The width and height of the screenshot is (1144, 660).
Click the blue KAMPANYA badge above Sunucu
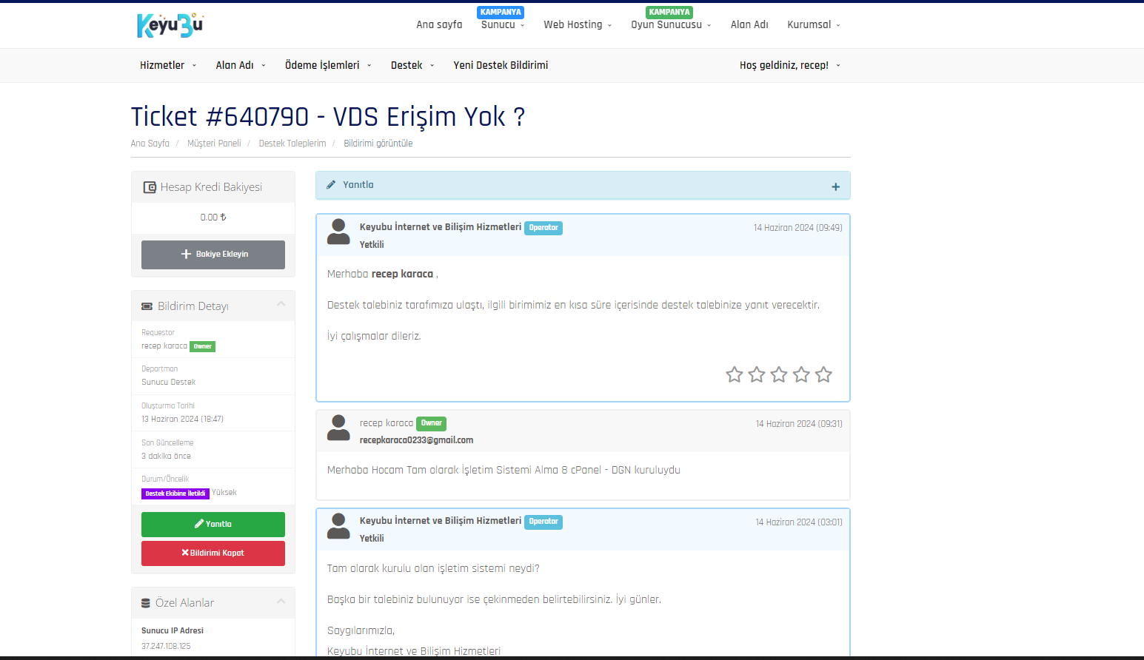[x=501, y=12]
